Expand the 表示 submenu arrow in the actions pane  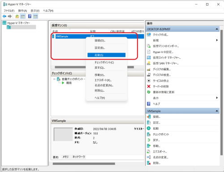[x=217, y=98]
